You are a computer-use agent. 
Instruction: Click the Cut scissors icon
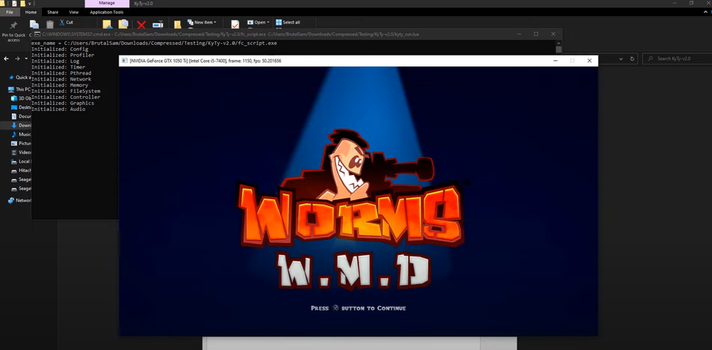[62, 22]
